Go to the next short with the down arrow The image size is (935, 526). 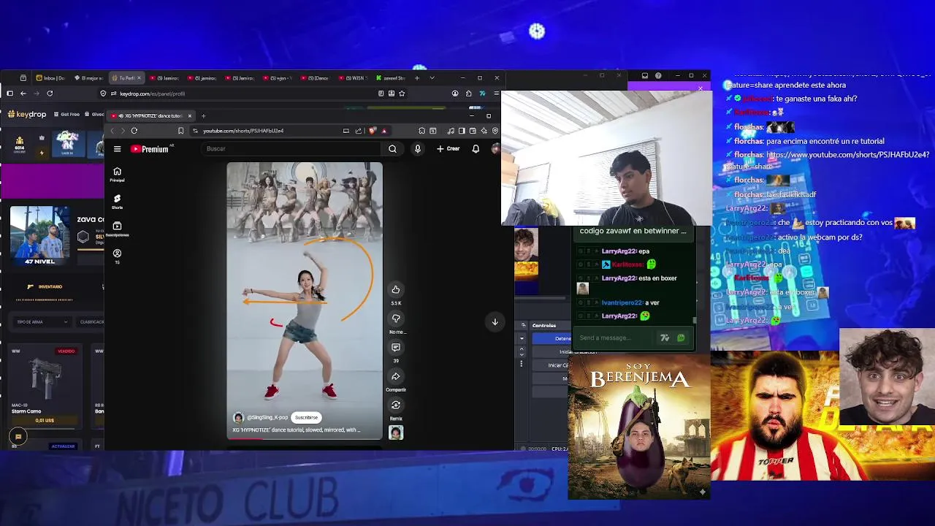click(x=495, y=321)
